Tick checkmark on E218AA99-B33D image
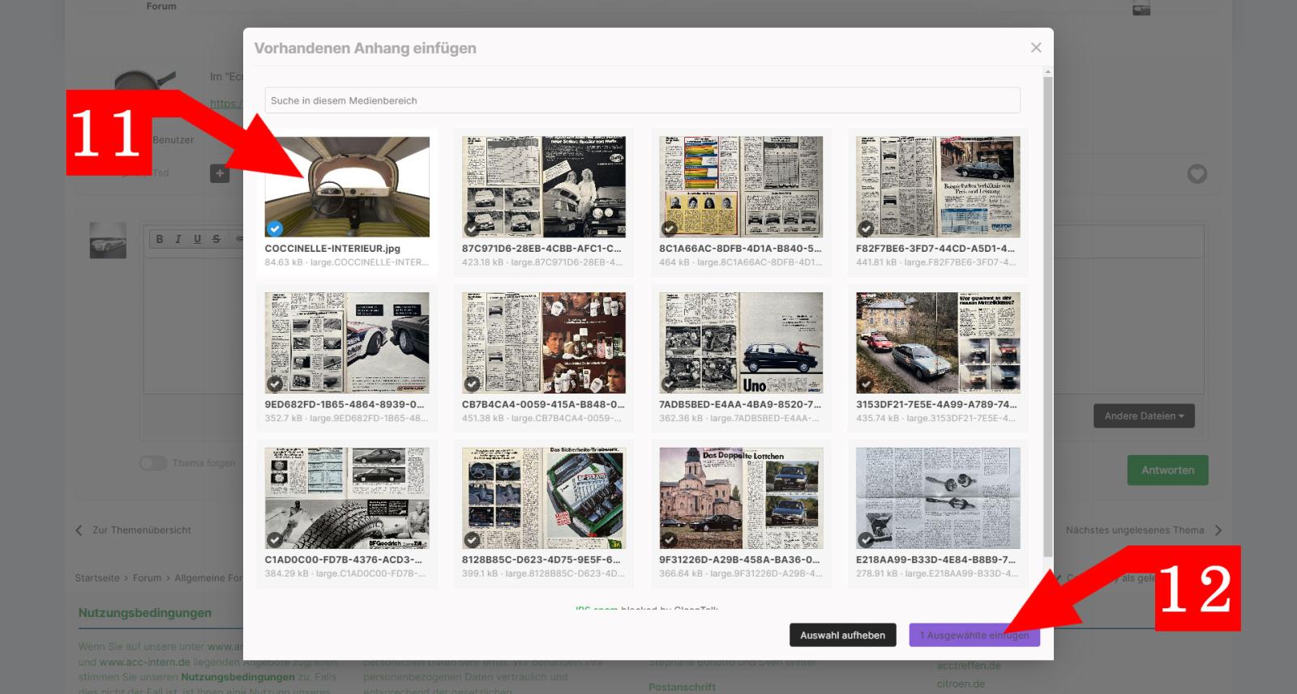The image size is (1297, 694). [866, 539]
